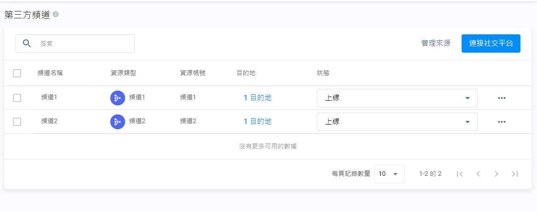Open the 1 目的地 link for 頻道1
This screenshot has height=212, width=537.
click(x=257, y=98)
